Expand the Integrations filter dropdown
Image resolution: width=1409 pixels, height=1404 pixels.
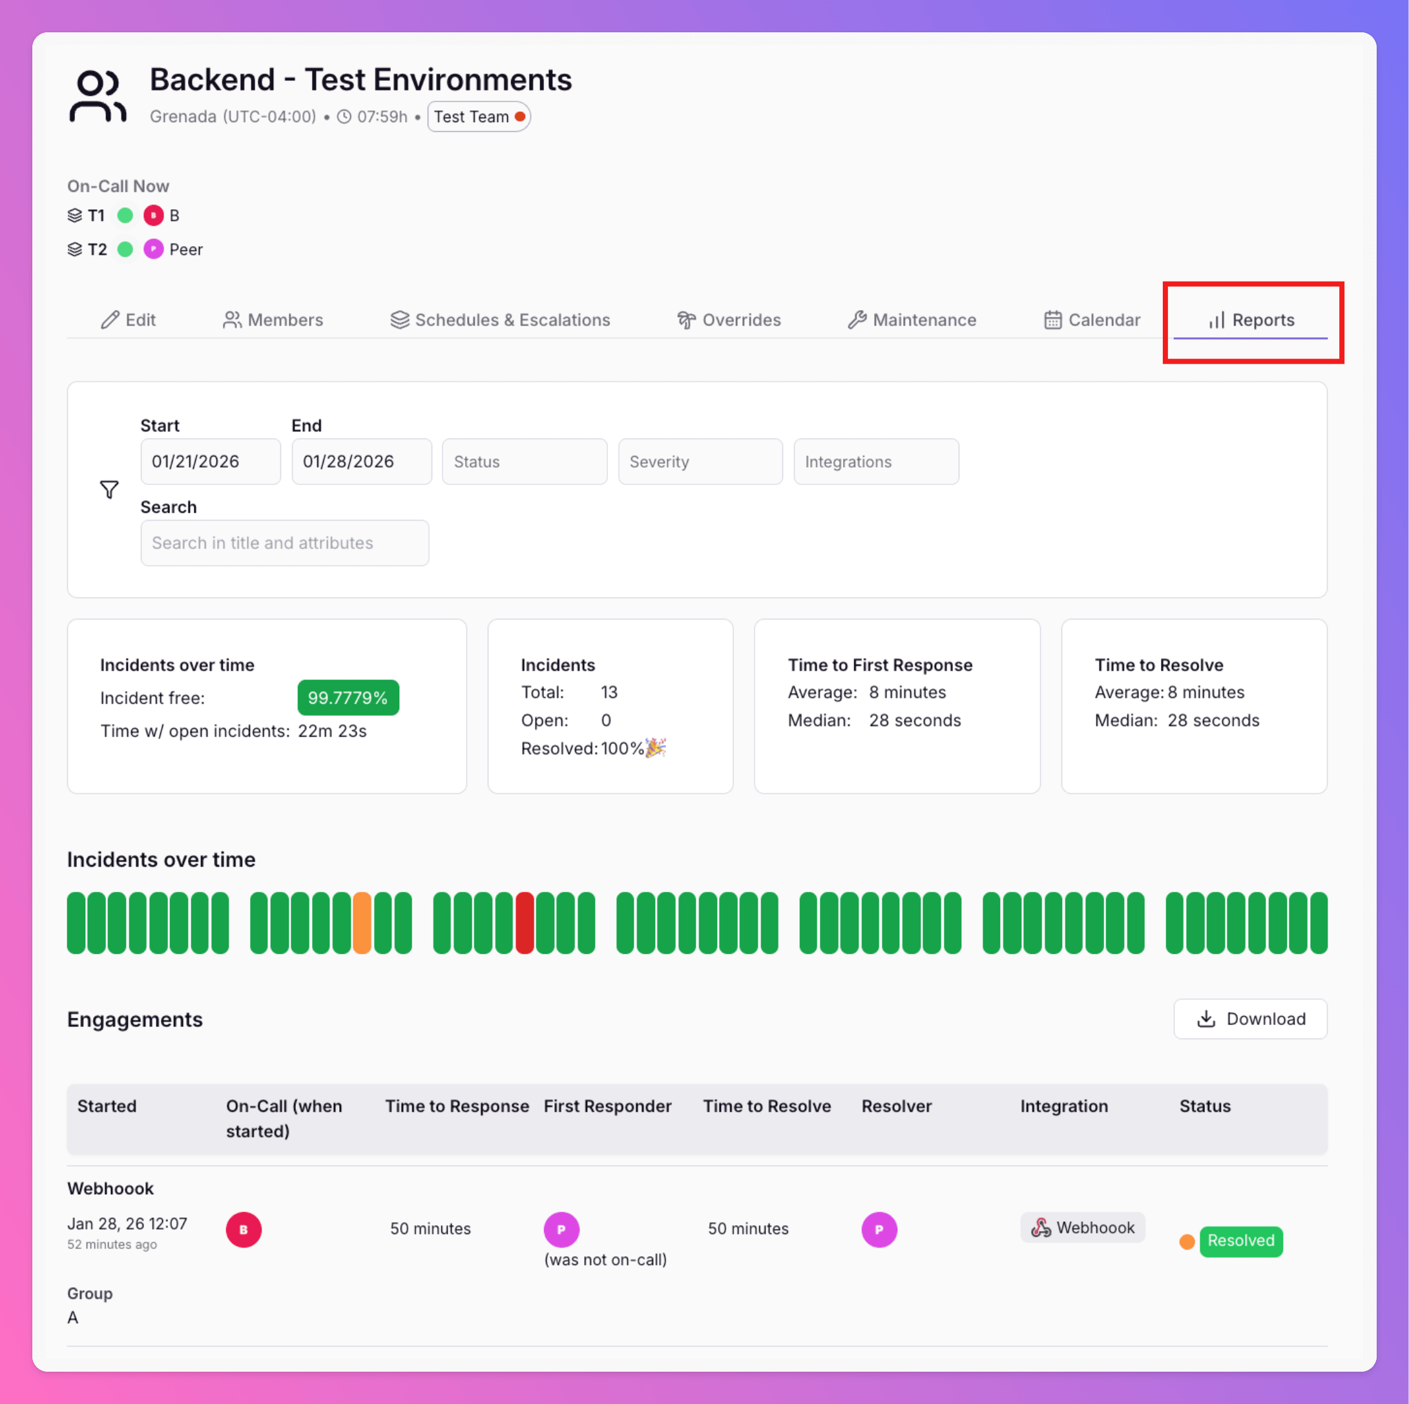(876, 462)
